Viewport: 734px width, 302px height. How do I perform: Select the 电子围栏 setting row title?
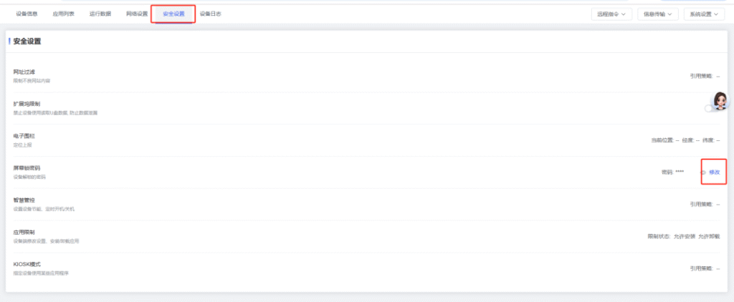tap(24, 136)
